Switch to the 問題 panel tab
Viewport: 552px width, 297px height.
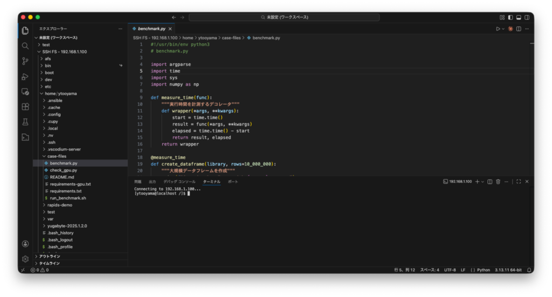point(137,182)
